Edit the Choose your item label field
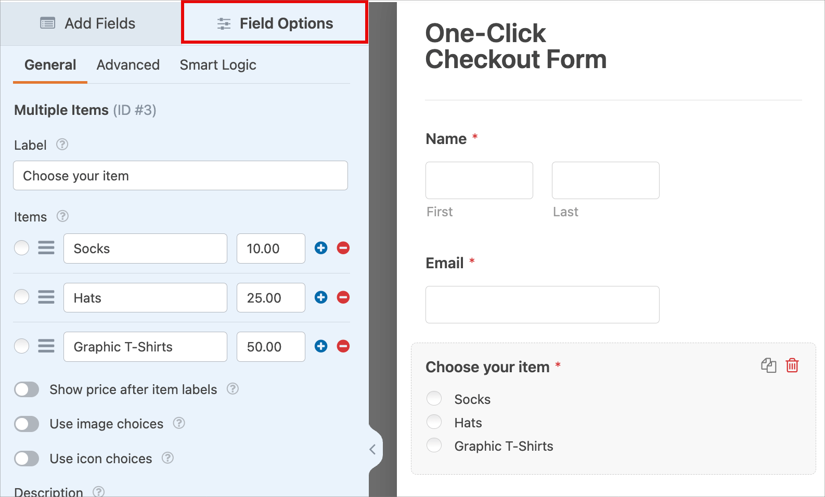This screenshot has width=825, height=497. coord(181,176)
